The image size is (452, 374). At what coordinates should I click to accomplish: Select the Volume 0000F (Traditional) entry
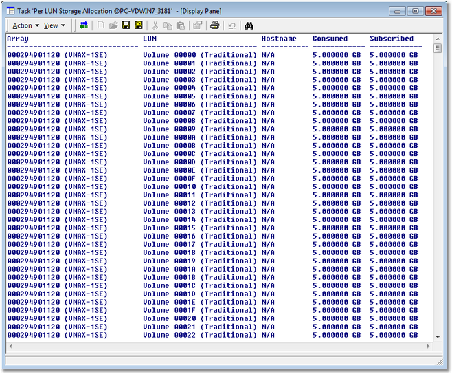(x=199, y=179)
